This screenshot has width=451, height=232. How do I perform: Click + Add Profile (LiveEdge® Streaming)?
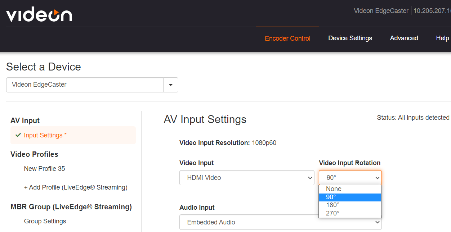(x=76, y=187)
